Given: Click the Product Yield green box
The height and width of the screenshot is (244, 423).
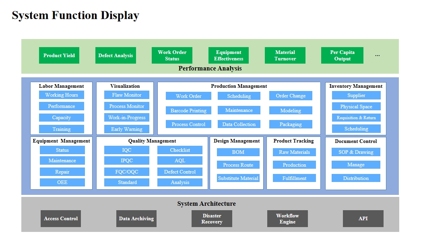Looking at the screenshot, I should pyautogui.click(x=59, y=56).
